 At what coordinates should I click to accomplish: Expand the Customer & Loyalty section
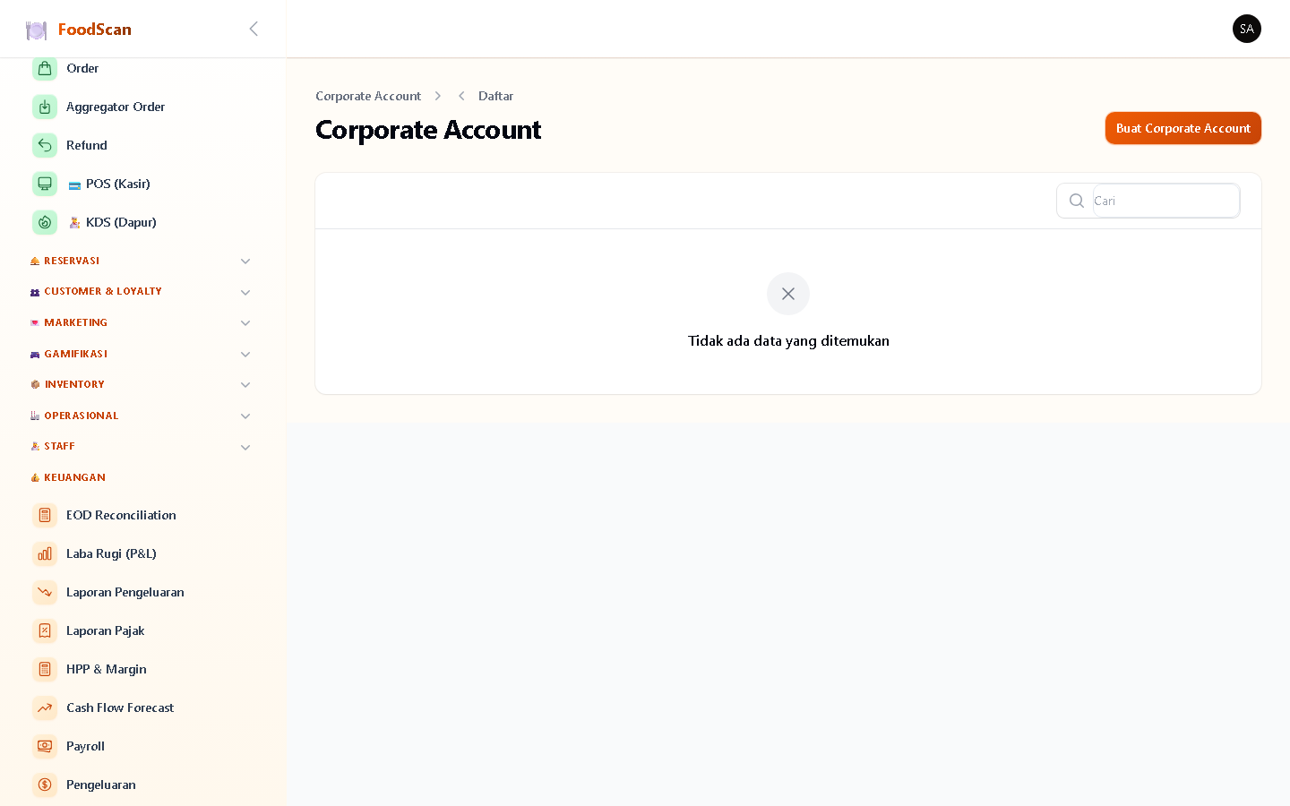(245, 292)
